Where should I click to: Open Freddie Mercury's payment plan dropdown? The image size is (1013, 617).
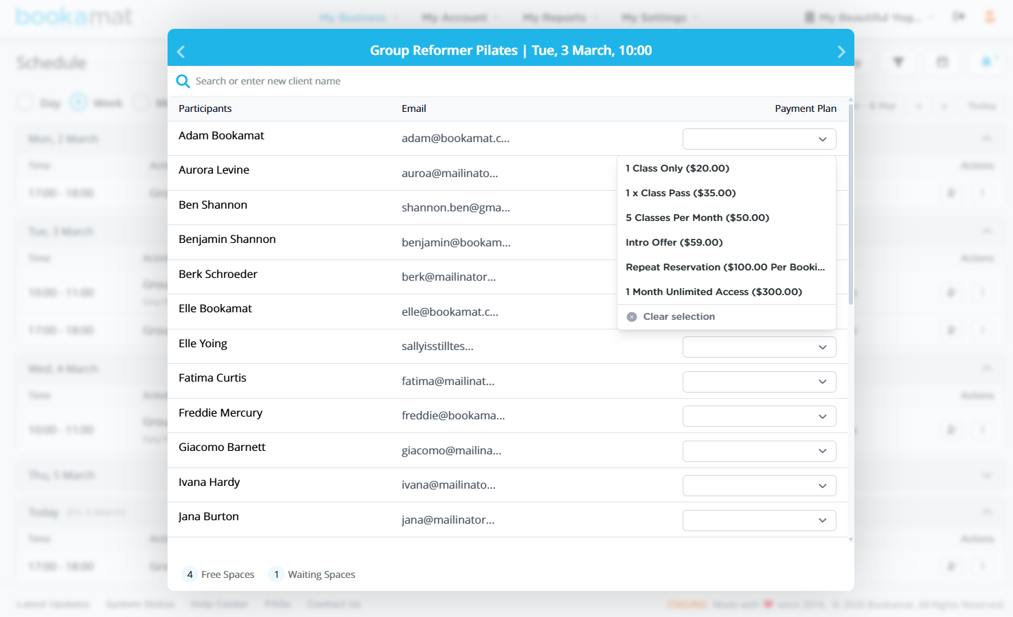pyautogui.click(x=759, y=417)
